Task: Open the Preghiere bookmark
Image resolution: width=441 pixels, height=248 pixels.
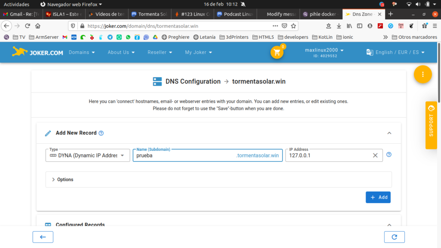Action: click(176, 37)
